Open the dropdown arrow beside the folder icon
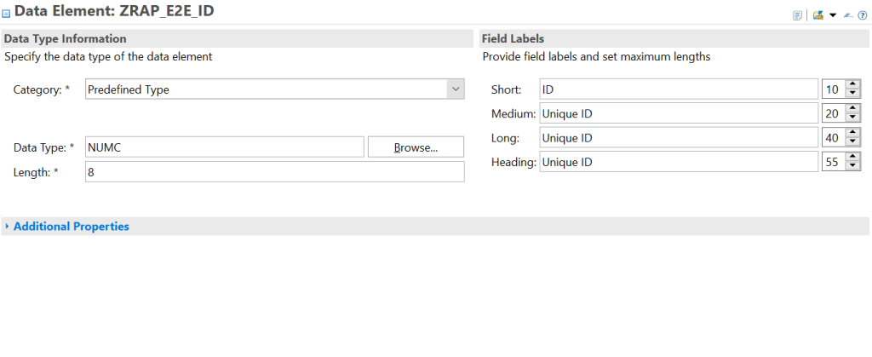872x357 pixels. (832, 15)
